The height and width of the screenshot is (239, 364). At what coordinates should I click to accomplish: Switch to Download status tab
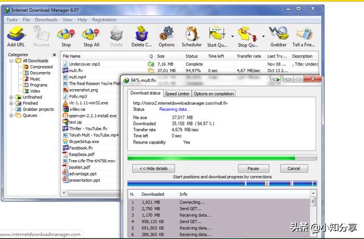[146, 93]
